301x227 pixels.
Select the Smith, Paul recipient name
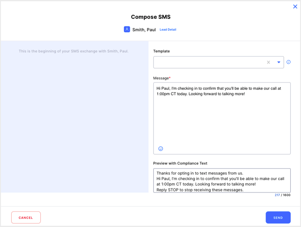pyautogui.click(x=144, y=30)
